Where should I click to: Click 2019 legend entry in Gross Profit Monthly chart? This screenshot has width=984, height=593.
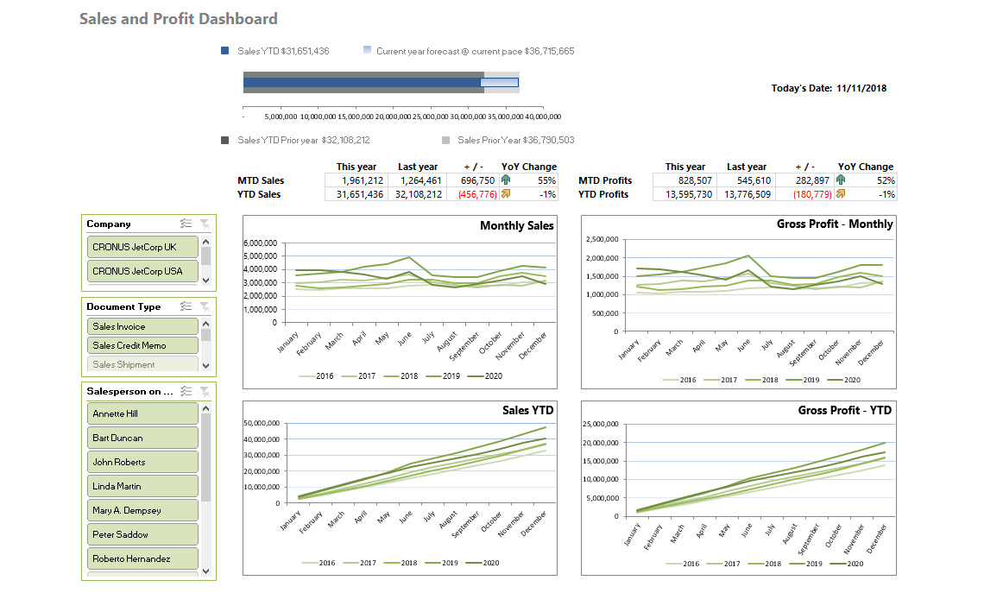coord(803,380)
